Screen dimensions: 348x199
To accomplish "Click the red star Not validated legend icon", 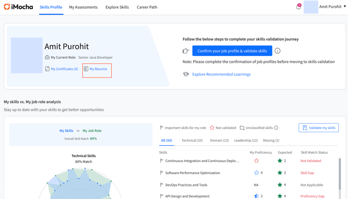I will (212, 128).
